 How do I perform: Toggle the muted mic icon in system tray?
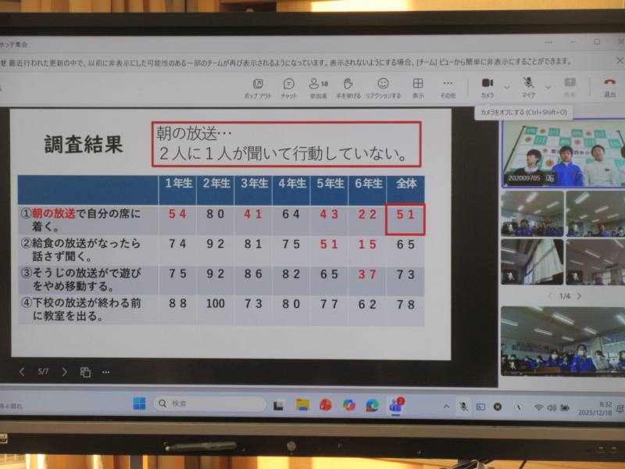coord(463,406)
